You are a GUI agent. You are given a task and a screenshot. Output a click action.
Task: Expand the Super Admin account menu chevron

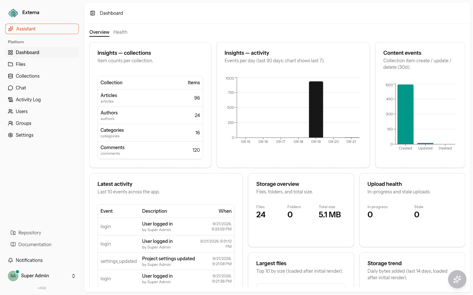(x=74, y=276)
